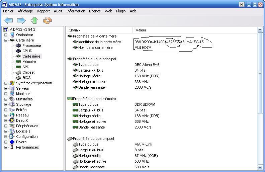
Task: Click the Configuration icon
Action: (x=12, y=137)
